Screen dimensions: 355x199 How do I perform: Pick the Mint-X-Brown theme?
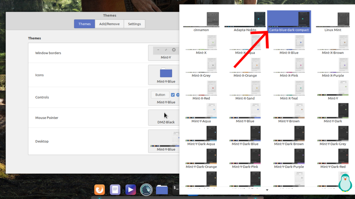[x=333, y=45]
